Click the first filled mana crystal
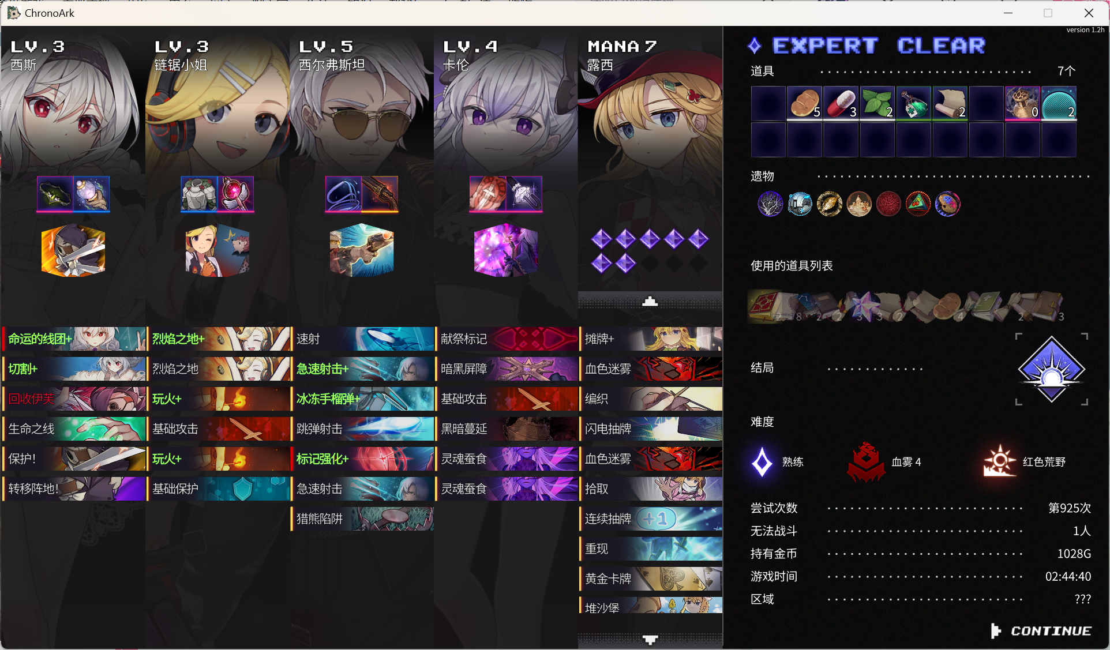 point(601,239)
